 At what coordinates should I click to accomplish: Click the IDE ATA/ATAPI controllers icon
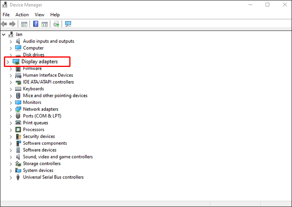(18, 82)
